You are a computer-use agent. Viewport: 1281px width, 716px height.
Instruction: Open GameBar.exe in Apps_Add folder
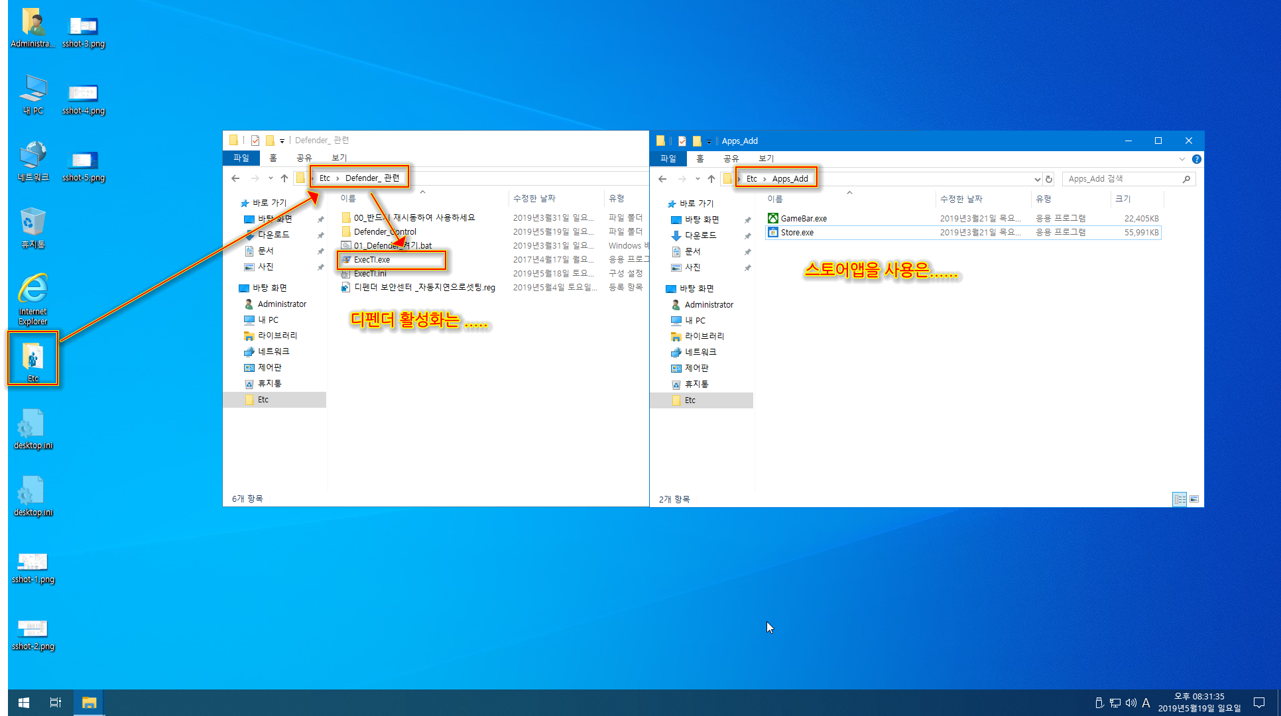click(803, 219)
